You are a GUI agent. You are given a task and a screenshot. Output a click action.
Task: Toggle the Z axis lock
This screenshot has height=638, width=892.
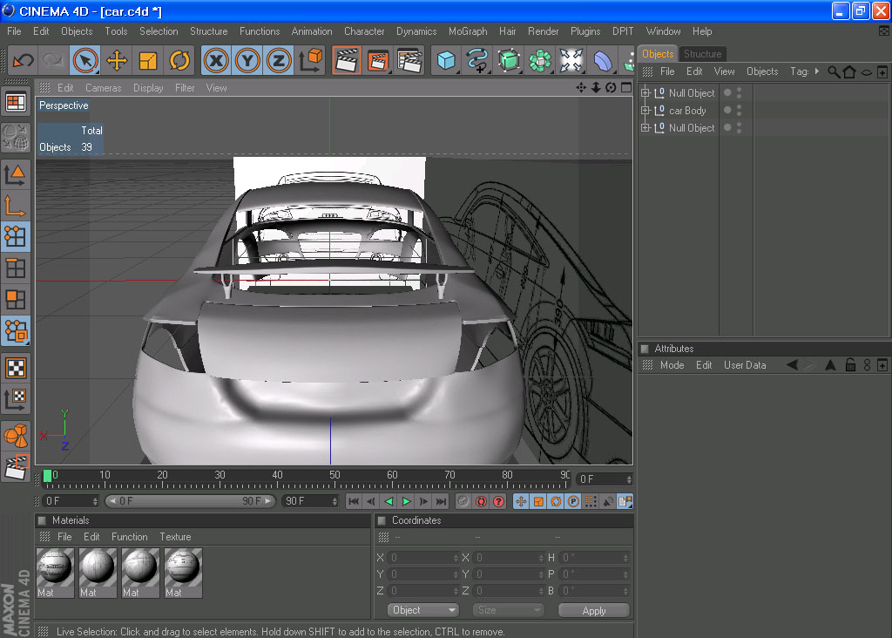click(x=279, y=60)
